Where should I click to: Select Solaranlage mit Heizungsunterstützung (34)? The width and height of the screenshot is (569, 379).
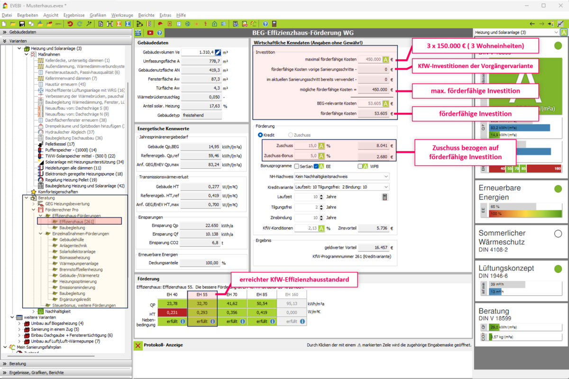(84, 162)
